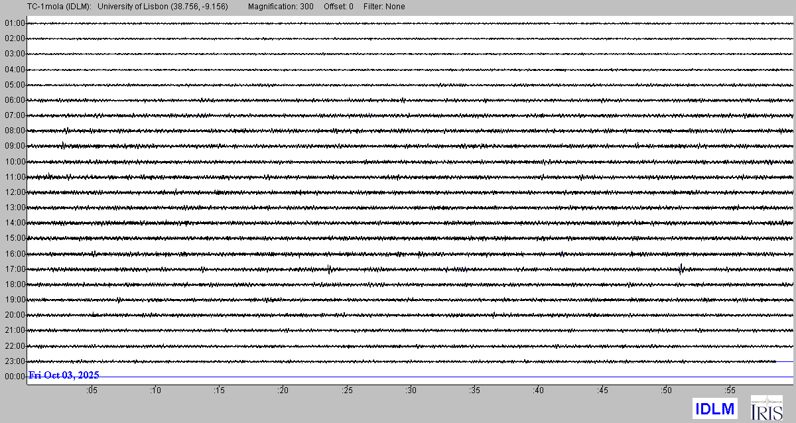This screenshot has width=796, height=423.
Task: Click the 00:00 hour label
Action: pos(15,377)
